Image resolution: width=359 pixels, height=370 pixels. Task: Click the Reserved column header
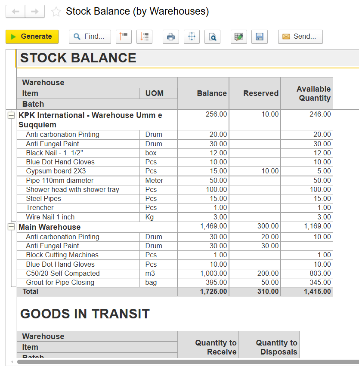pyautogui.click(x=255, y=93)
